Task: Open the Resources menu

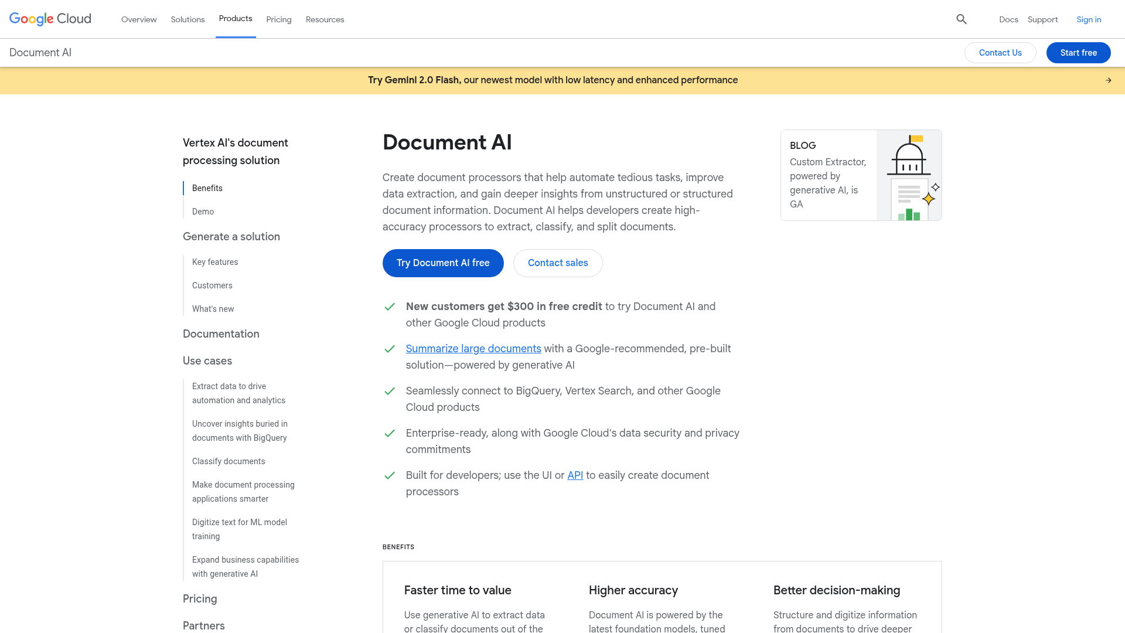Action: point(325,19)
